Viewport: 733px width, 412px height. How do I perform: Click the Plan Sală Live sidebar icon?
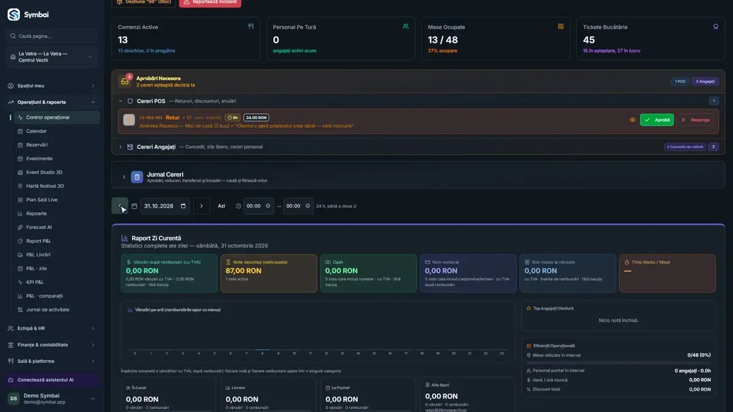tap(20, 200)
